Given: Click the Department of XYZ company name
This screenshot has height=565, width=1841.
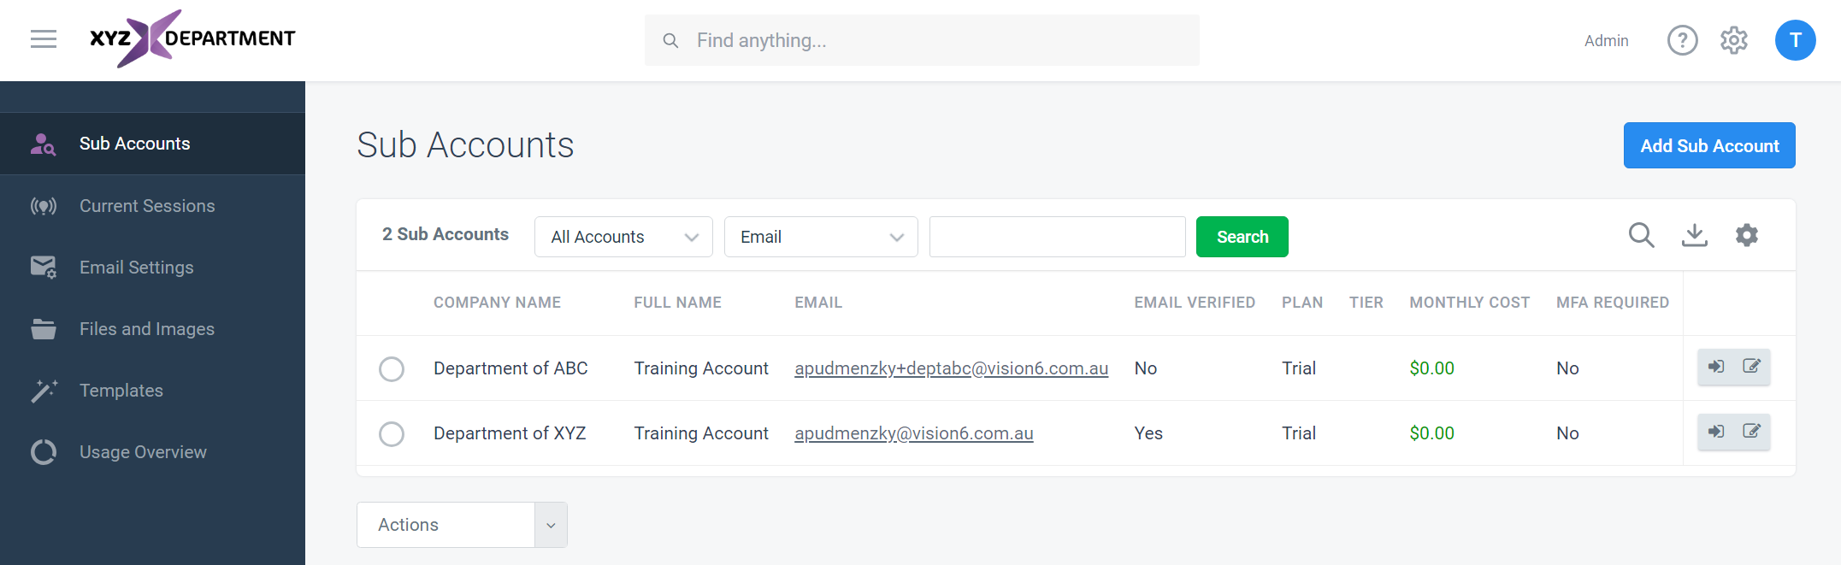Looking at the screenshot, I should click(x=510, y=433).
